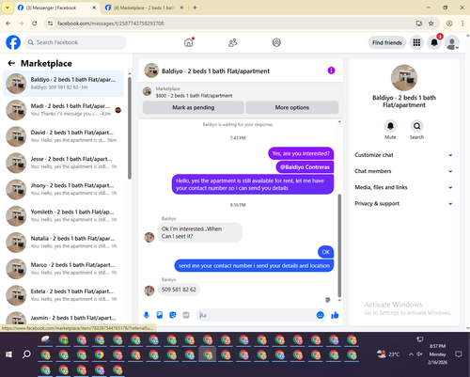
Task: Expand Chat members section
Action: coord(403,171)
